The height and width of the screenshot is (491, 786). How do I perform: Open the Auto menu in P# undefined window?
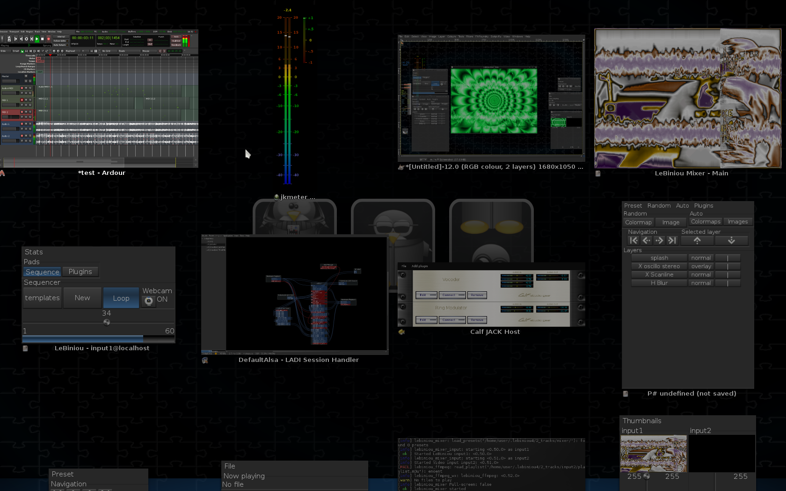(x=682, y=206)
